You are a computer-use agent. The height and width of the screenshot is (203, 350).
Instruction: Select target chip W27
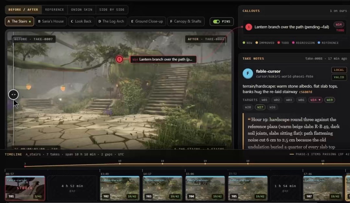260,107
